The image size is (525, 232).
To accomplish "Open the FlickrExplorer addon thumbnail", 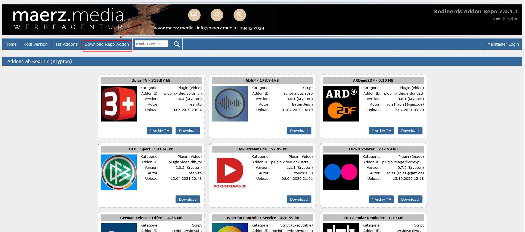I will (341, 172).
